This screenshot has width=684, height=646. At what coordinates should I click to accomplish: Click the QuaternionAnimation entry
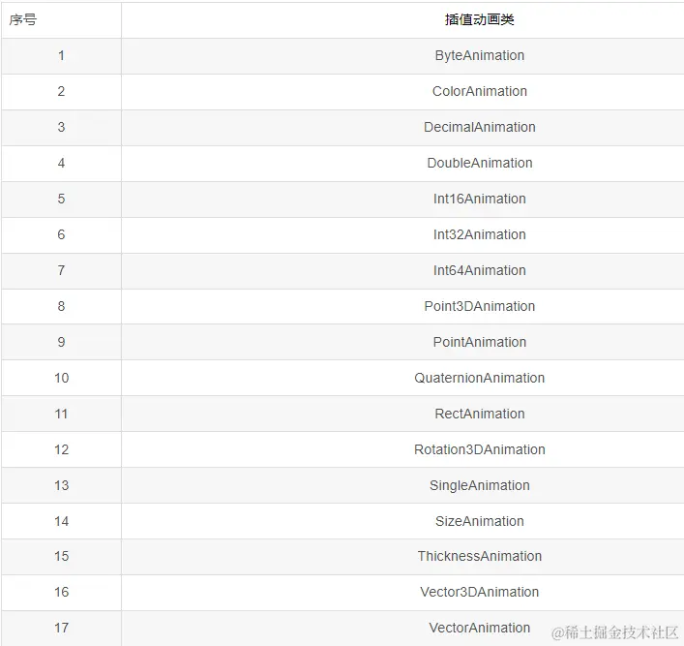pos(480,378)
